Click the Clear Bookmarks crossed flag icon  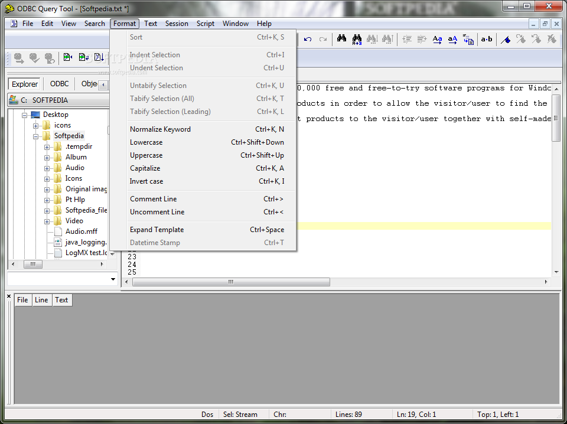552,38
